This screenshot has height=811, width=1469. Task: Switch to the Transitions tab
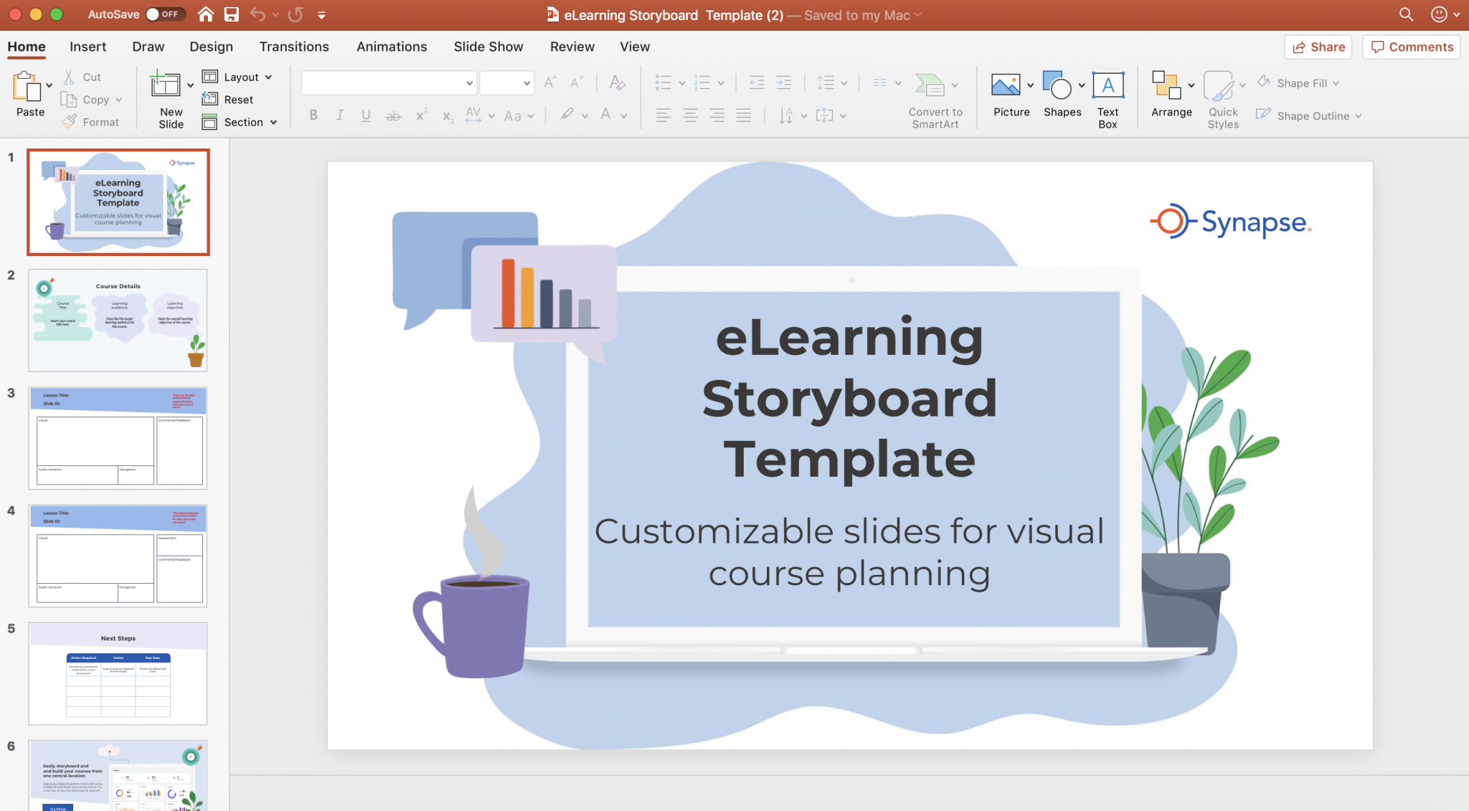click(x=294, y=47)
